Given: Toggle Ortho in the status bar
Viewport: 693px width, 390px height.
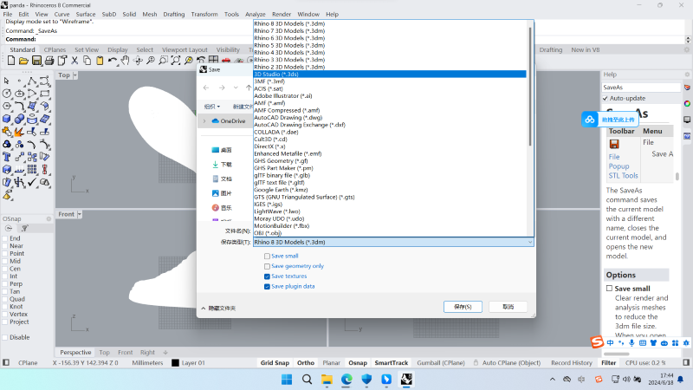Looking at the screenshot, I should click(306, 363).
